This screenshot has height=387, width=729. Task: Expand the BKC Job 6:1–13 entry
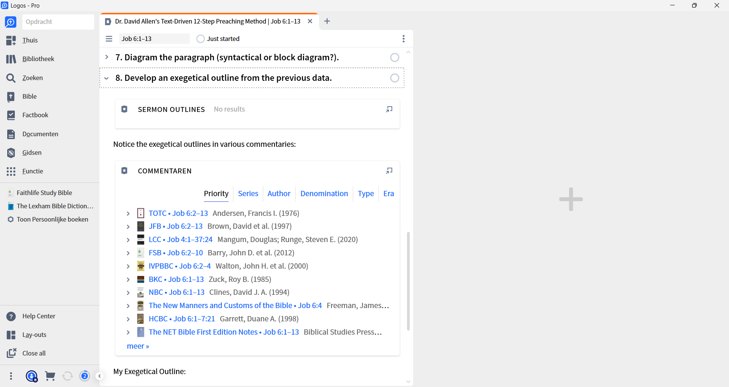pos(128,280)
